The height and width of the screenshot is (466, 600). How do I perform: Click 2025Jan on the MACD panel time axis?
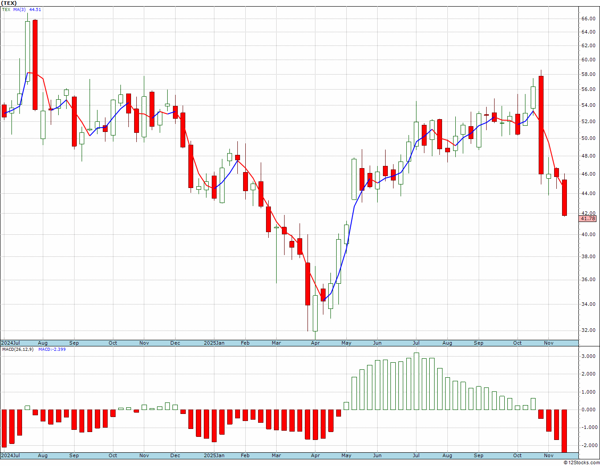[x=214, y=455]
